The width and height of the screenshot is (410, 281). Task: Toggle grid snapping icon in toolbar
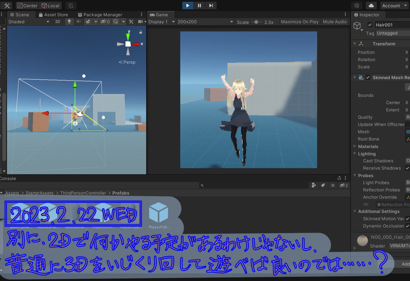tap(70, 6)
